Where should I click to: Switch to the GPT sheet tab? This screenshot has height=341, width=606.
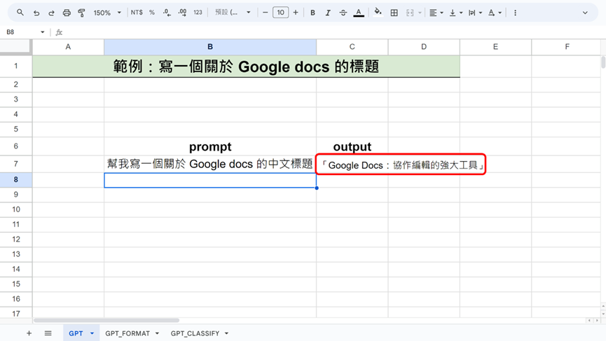pyautogui.click(x=76, y=333)
